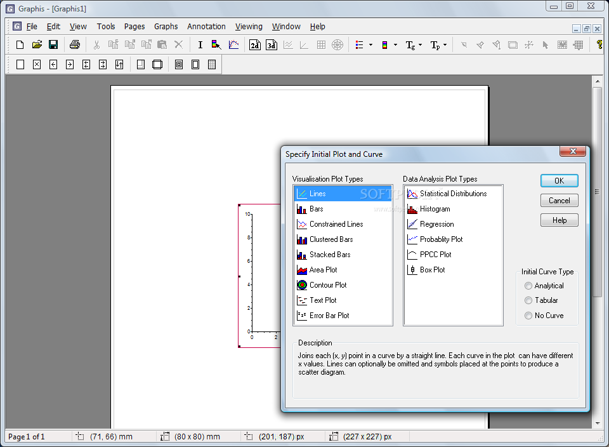Select Stacked Bars plot type
Screen dimensions: 609x447
(343, 255)
